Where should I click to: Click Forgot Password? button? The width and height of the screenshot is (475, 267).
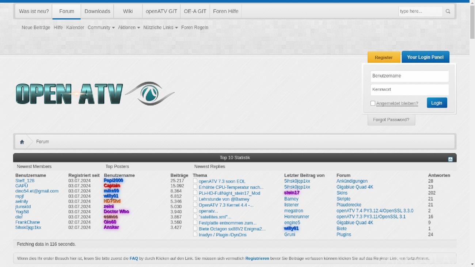pos(391,120)
